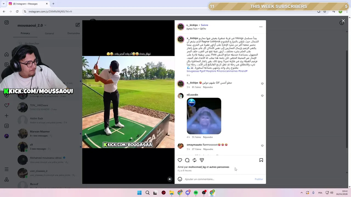Open the Dashboard chart icon in the sidebar
The image size is (351, 197).
7,126
